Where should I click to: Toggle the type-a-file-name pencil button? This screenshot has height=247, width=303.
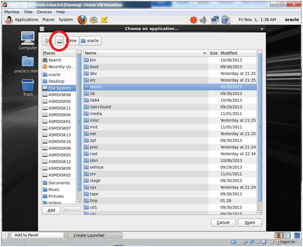pos(47,41)
